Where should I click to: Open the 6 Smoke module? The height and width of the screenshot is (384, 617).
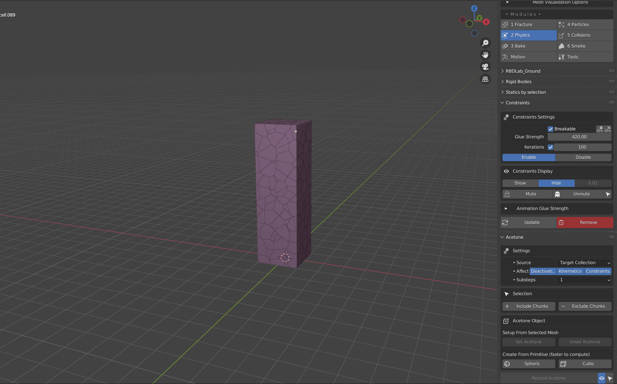pos(585,46)
